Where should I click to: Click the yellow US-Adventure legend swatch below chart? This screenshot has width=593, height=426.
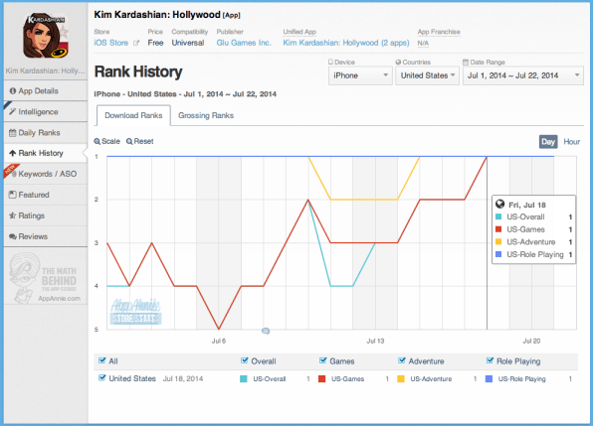coord(401,379)
